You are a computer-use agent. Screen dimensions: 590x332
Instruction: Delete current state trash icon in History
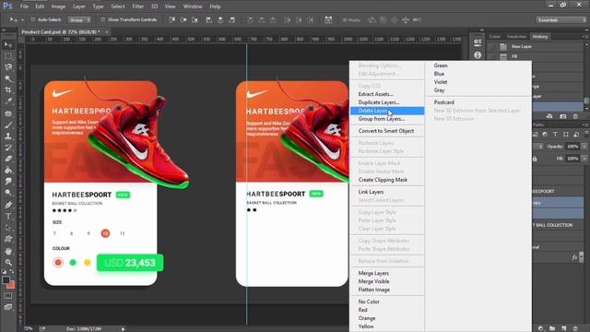(575, 116)
